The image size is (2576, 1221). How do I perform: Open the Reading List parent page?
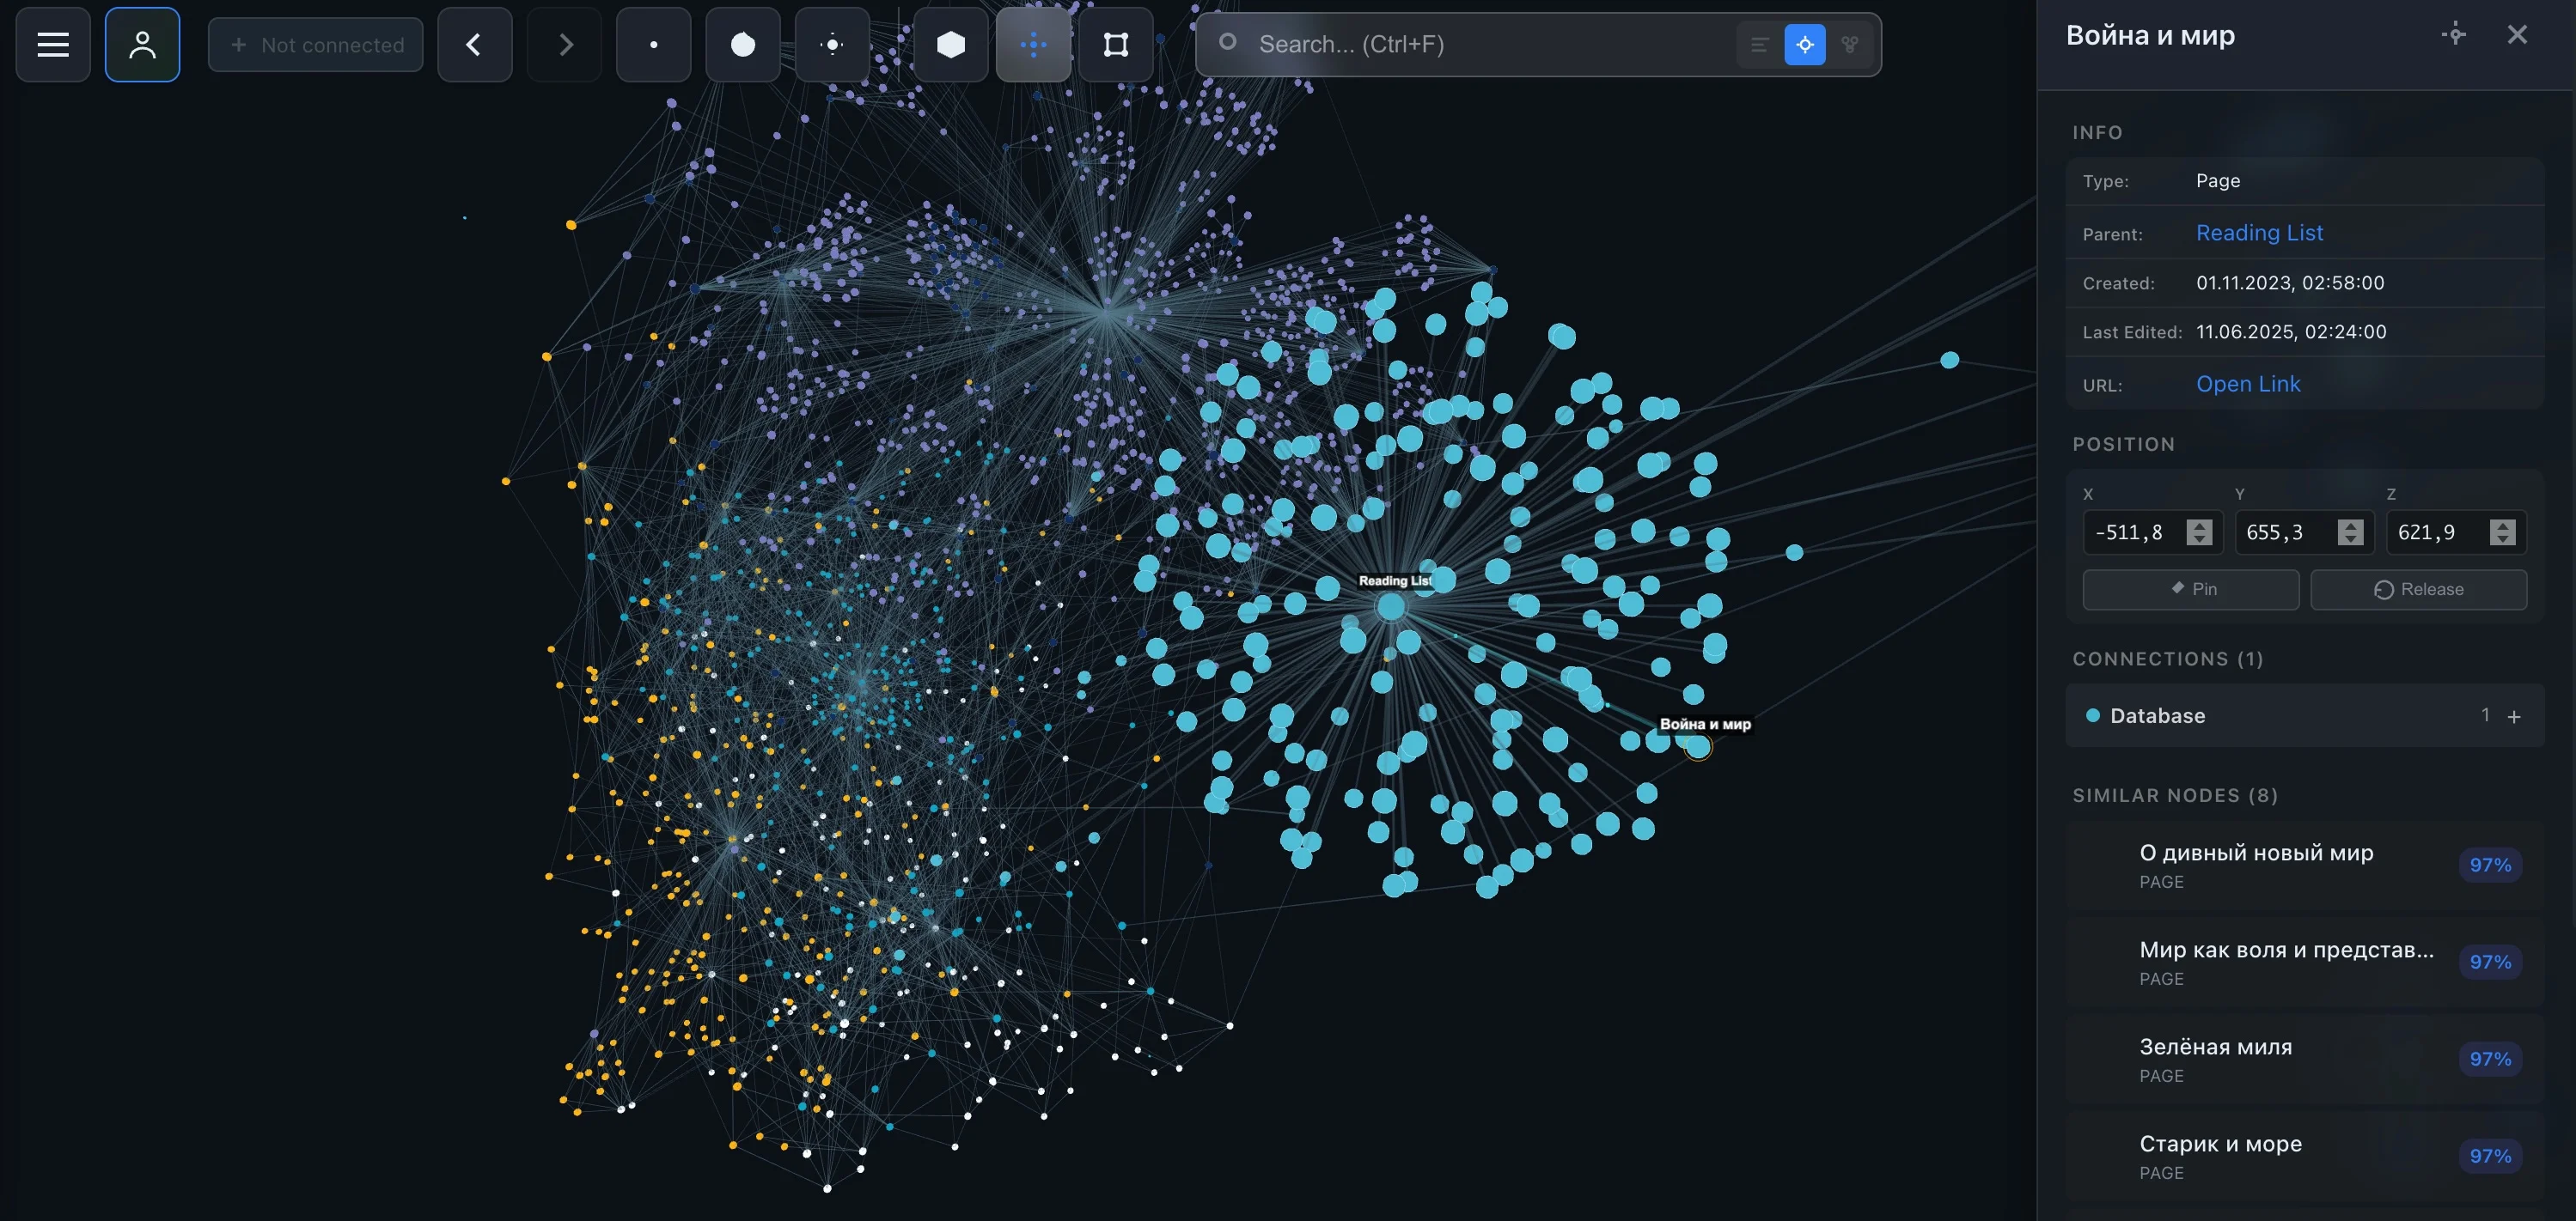[x=2259, y=232]
